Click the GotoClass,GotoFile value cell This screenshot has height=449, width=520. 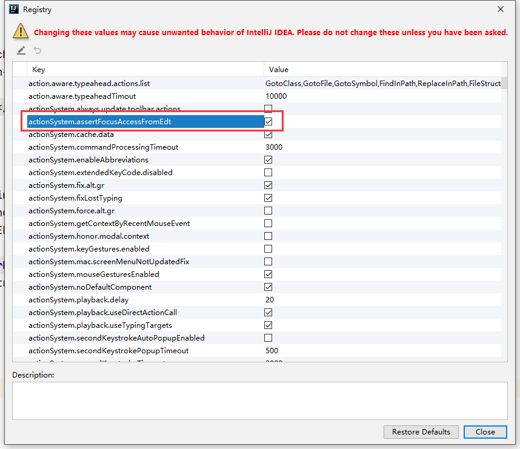tap(382, 84)
